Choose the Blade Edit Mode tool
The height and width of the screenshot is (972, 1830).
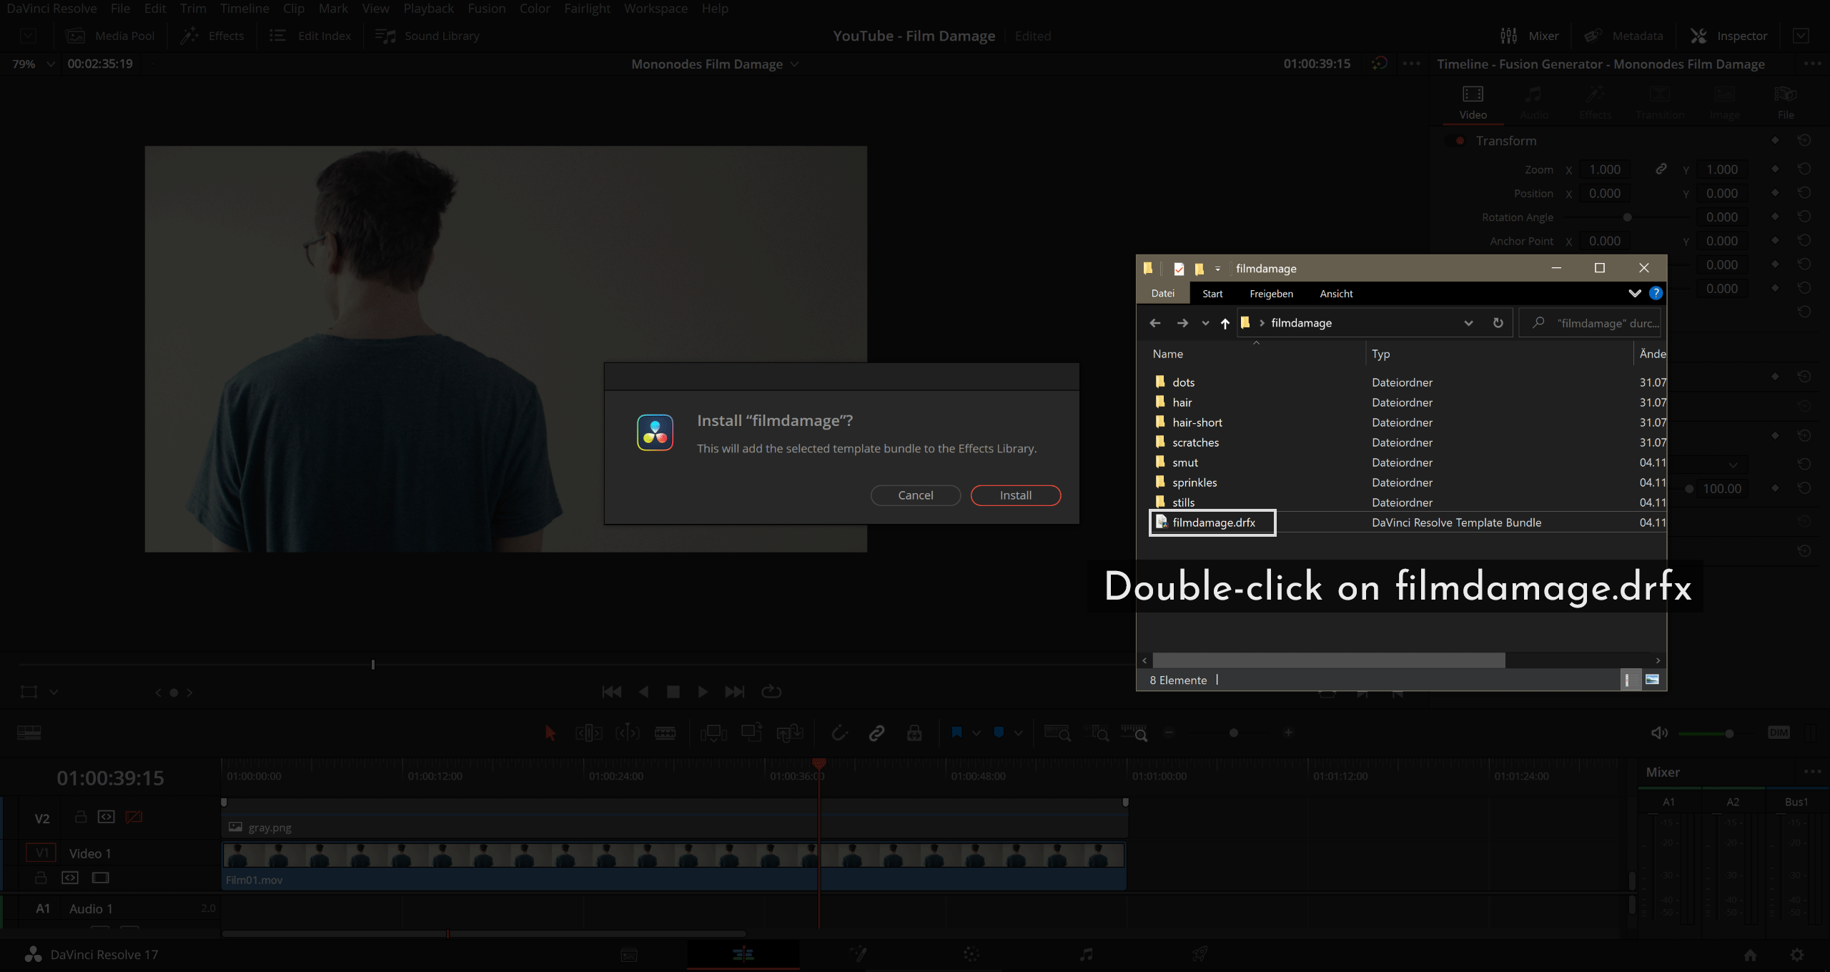click(x=665, y=733)
